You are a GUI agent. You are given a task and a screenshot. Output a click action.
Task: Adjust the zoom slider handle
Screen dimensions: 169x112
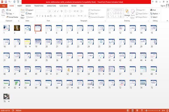[146, 110]
